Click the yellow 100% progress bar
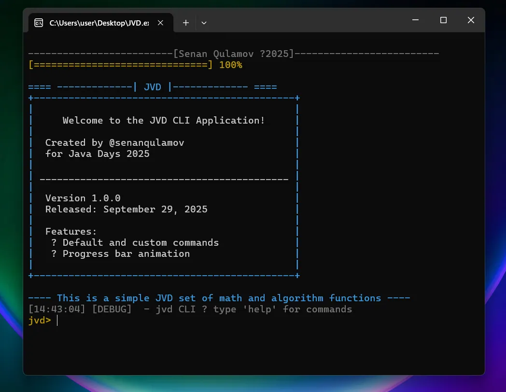506x392 pixels. (x=135, y=65)
